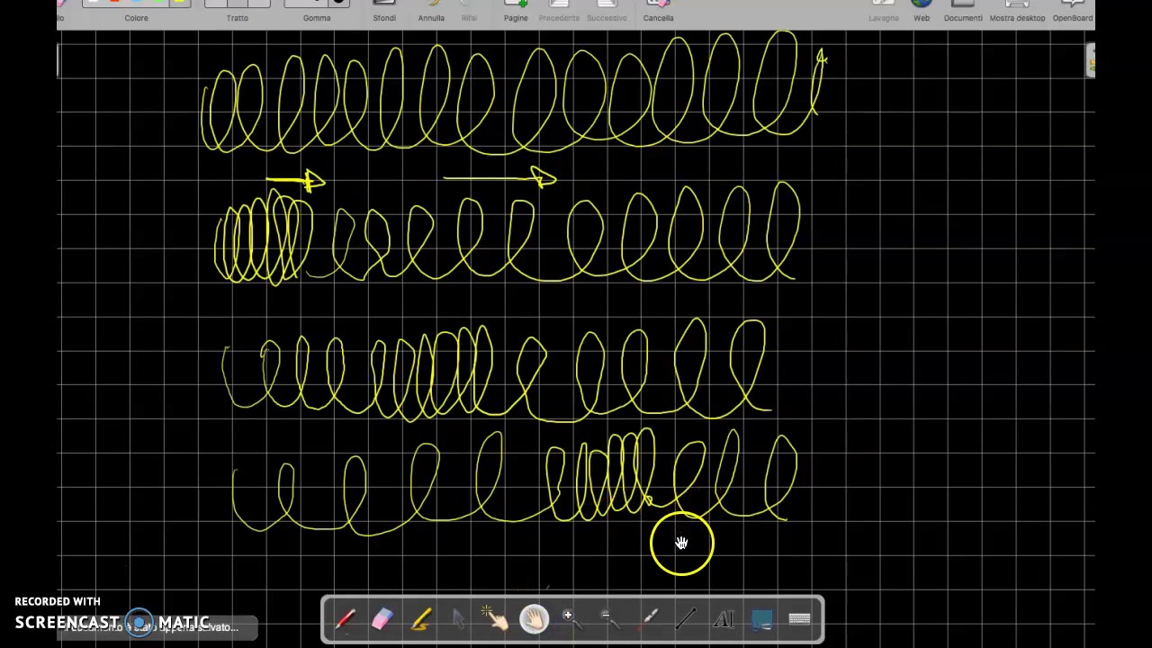The height and width of the screenshot is (648, 1152).
Task: Choose the arrow selector tool
Action: click(458, 619)
